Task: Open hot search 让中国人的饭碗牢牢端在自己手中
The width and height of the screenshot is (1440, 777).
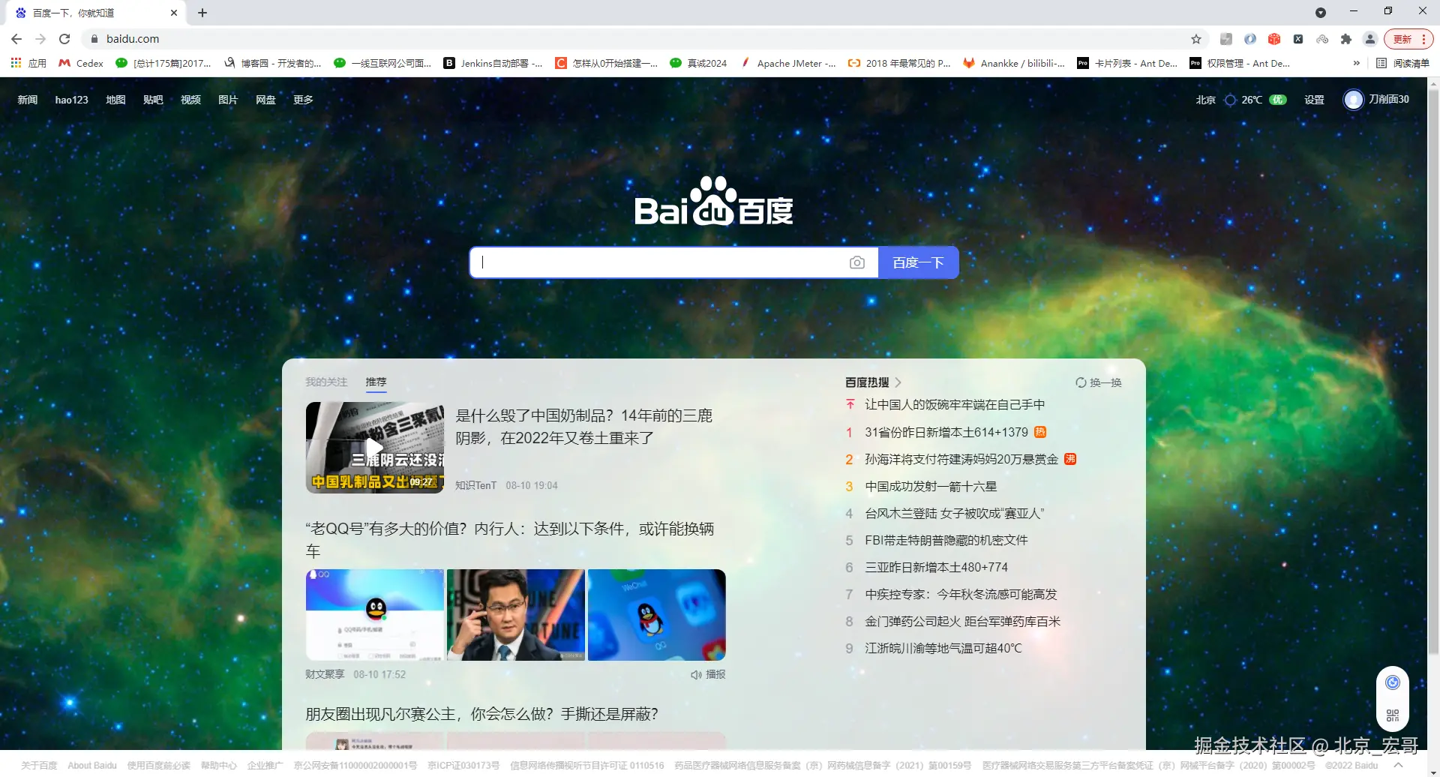Action: pyautogui.click(x=955, y=405)
